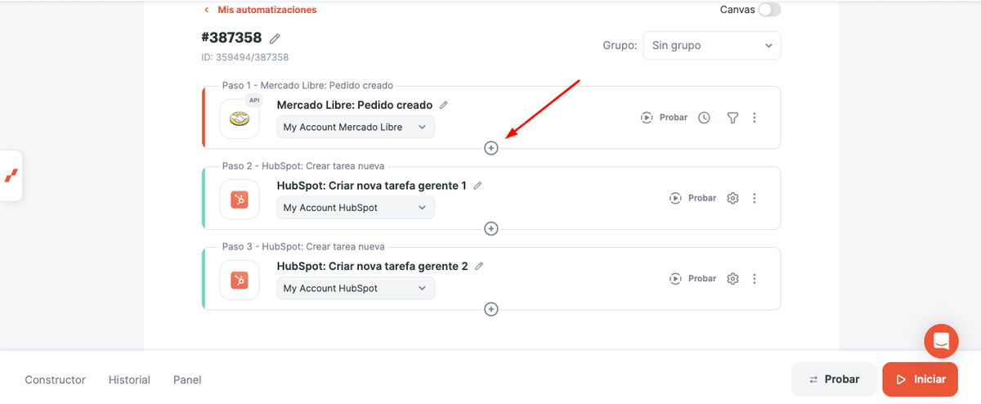Viewport: 981px width, 404px height.
Task: Click label Paso 2 - HubSpot: Crear tarea nueva
Action: tap(303, 166)
